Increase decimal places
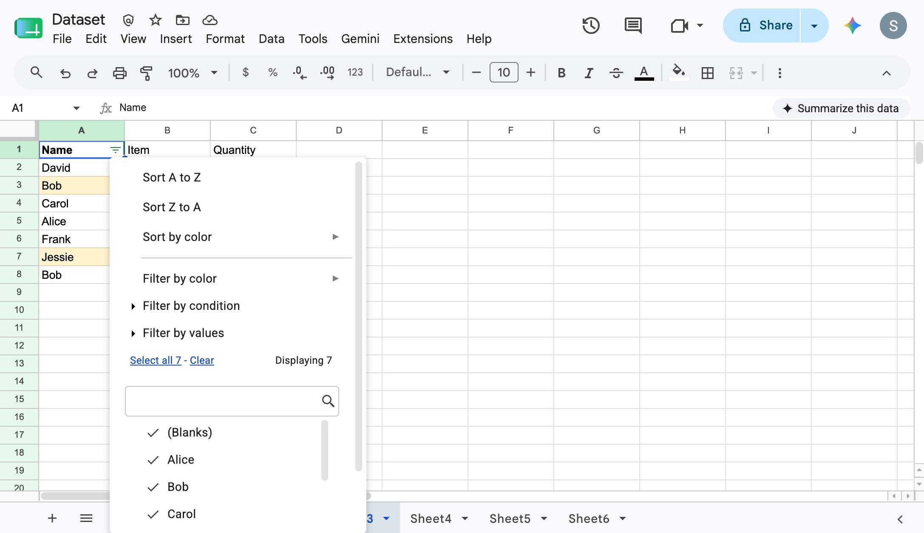The width and height of the screenshot is (924, 533). click(x=327, y=73)
